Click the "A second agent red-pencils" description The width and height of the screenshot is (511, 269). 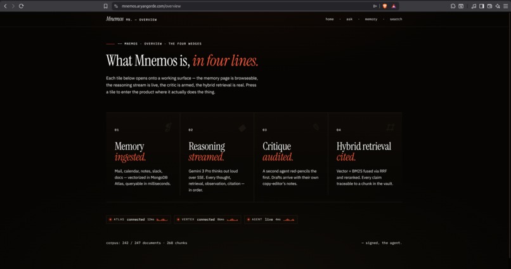290,178
